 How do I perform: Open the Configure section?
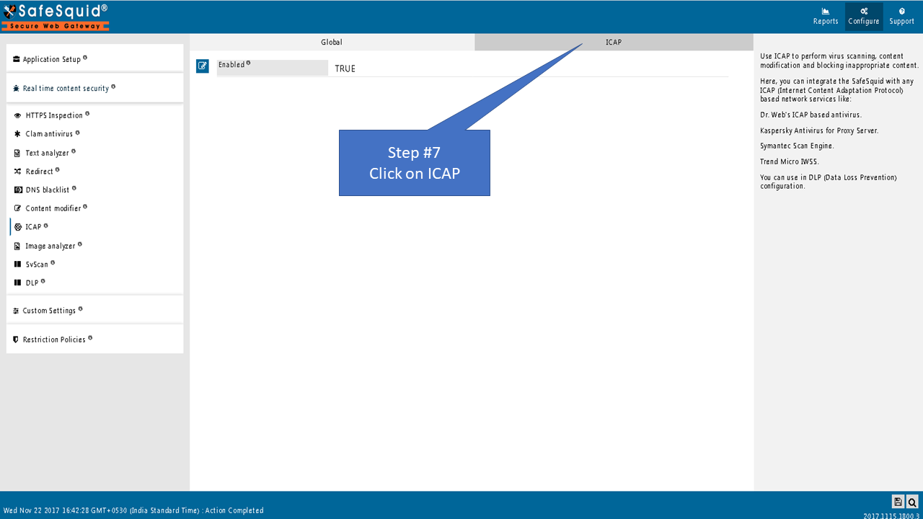[x=863, y=16]
